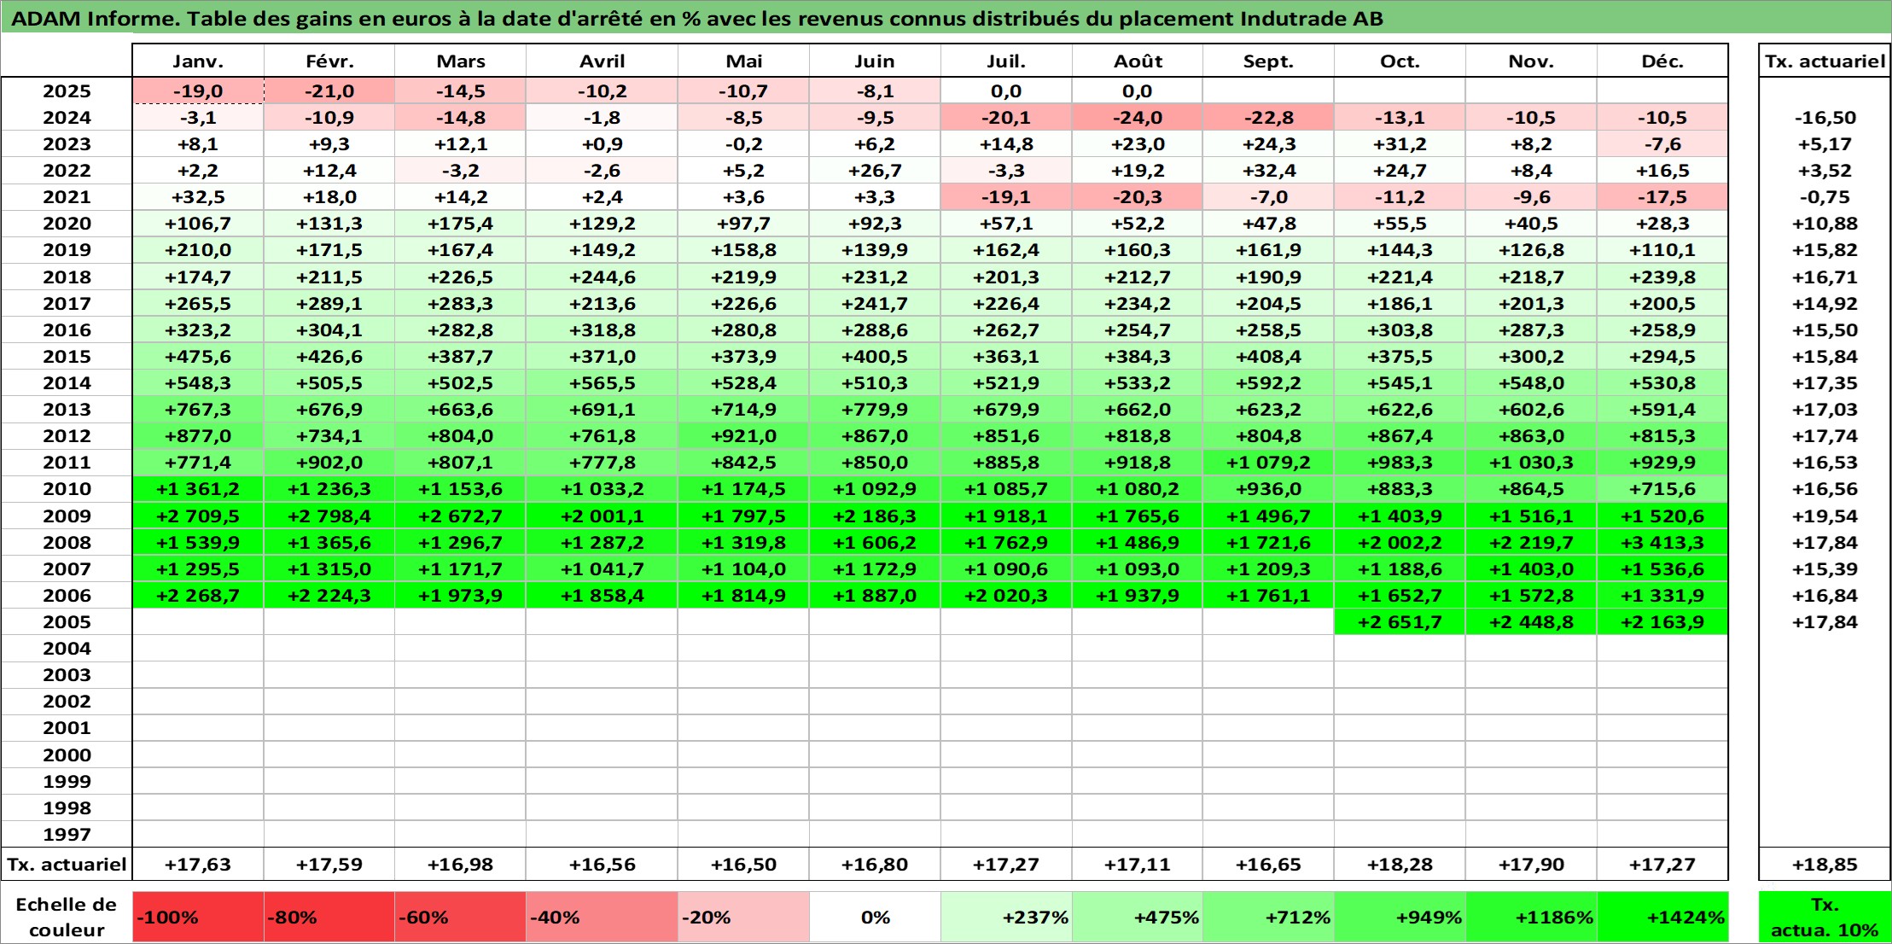The height and width of the screenshot is (944, 1892).
Task: Select the Sept. column header
Action: [x=1268, y=61]
